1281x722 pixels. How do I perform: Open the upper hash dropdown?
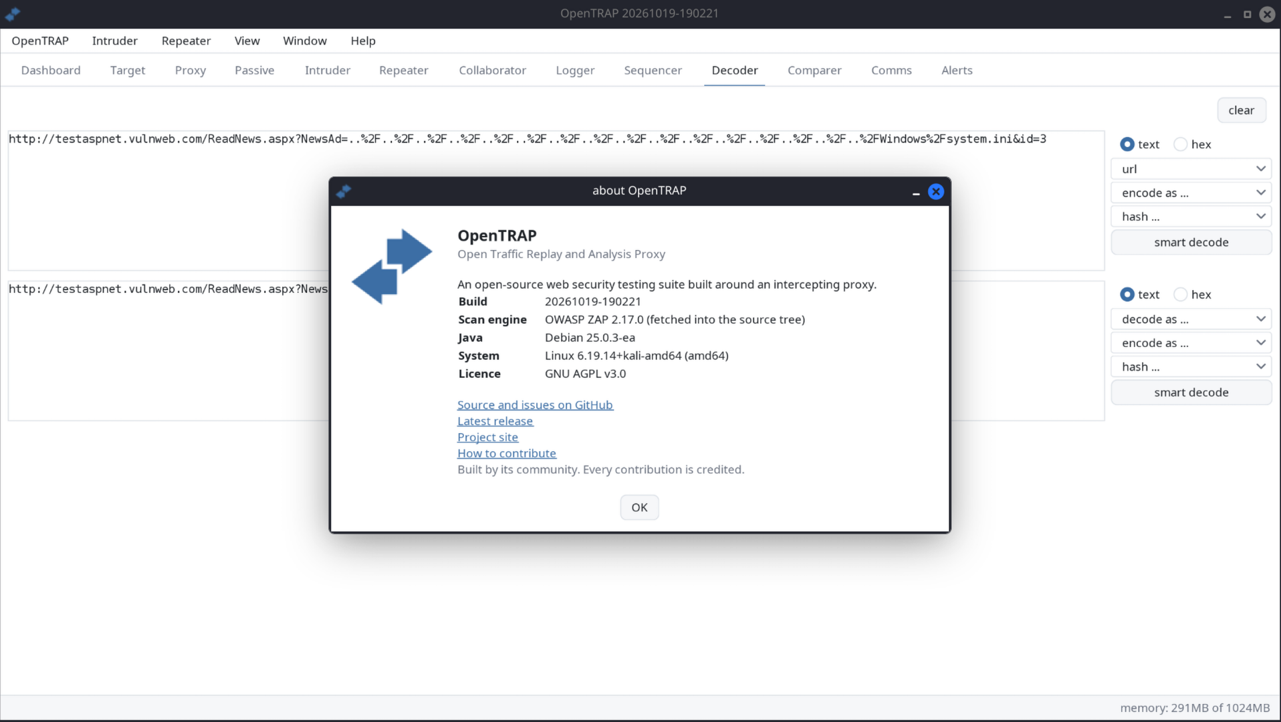pyautogui.click(x=1191, y=217)
